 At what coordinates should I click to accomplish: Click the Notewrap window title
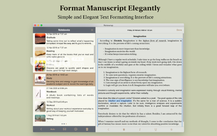109,25
